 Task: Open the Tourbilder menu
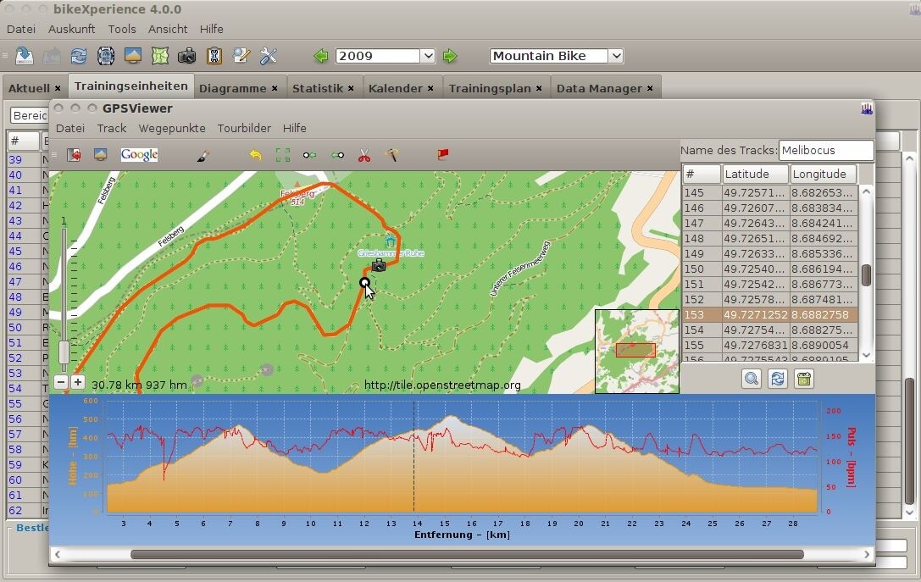point(244,128)
